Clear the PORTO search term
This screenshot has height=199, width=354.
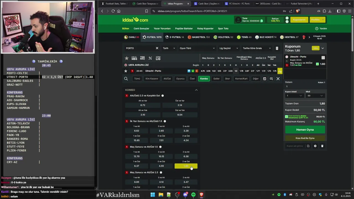(157, 48)
